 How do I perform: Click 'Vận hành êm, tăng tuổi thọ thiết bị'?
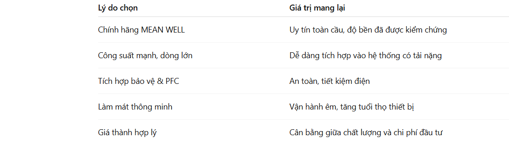pos(352,107)
